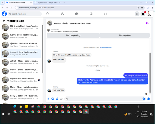Bookmark this page with star icon

click(142, 8)
